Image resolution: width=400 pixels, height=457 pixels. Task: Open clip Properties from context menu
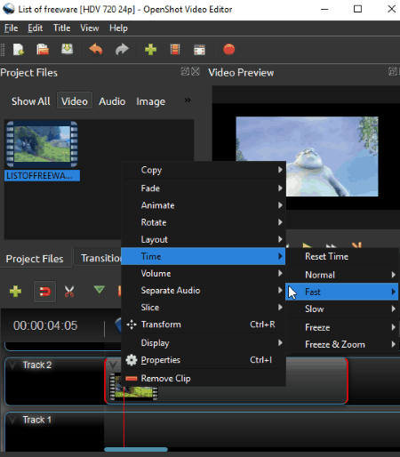point(204,360)
